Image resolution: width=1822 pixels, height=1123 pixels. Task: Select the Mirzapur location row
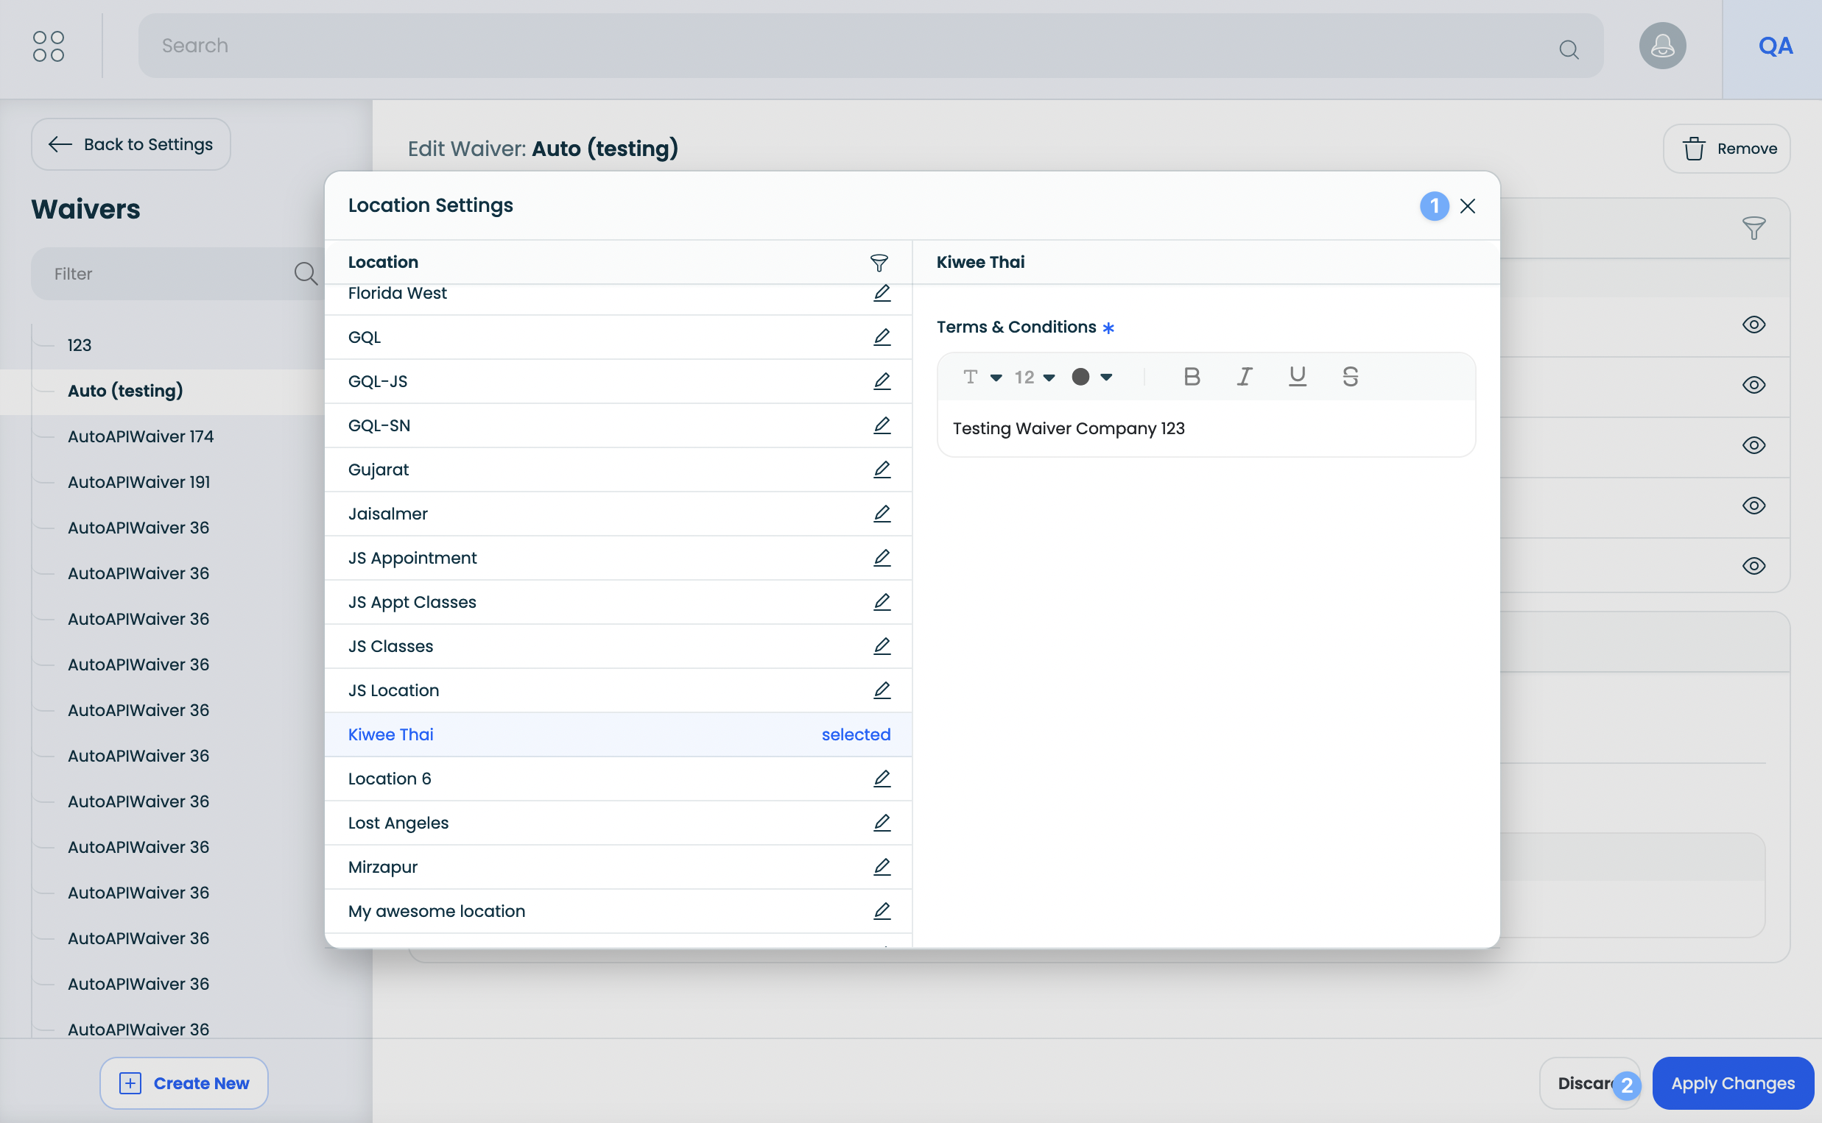383,867
